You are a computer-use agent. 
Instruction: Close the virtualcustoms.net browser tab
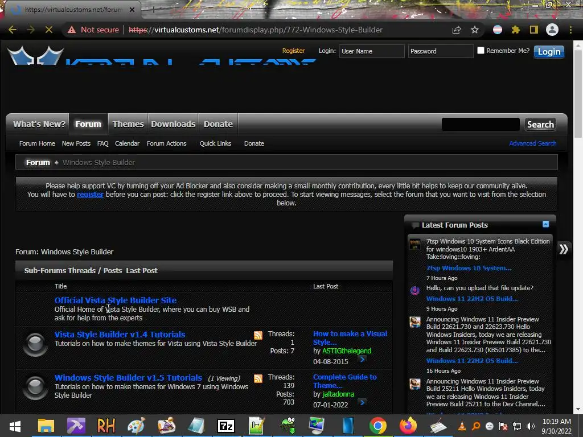pyautogui.click(x=132, y=10)
